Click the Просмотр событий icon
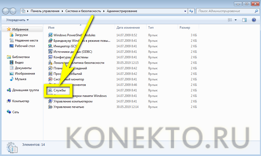This screenshot has height=156, width=261. (50, 74)
